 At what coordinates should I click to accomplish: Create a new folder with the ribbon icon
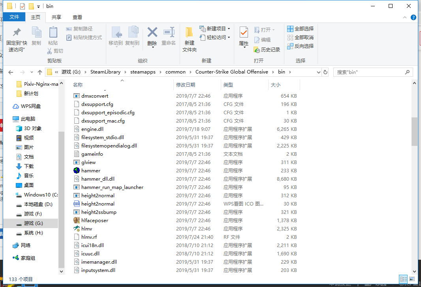click(189, 32)
